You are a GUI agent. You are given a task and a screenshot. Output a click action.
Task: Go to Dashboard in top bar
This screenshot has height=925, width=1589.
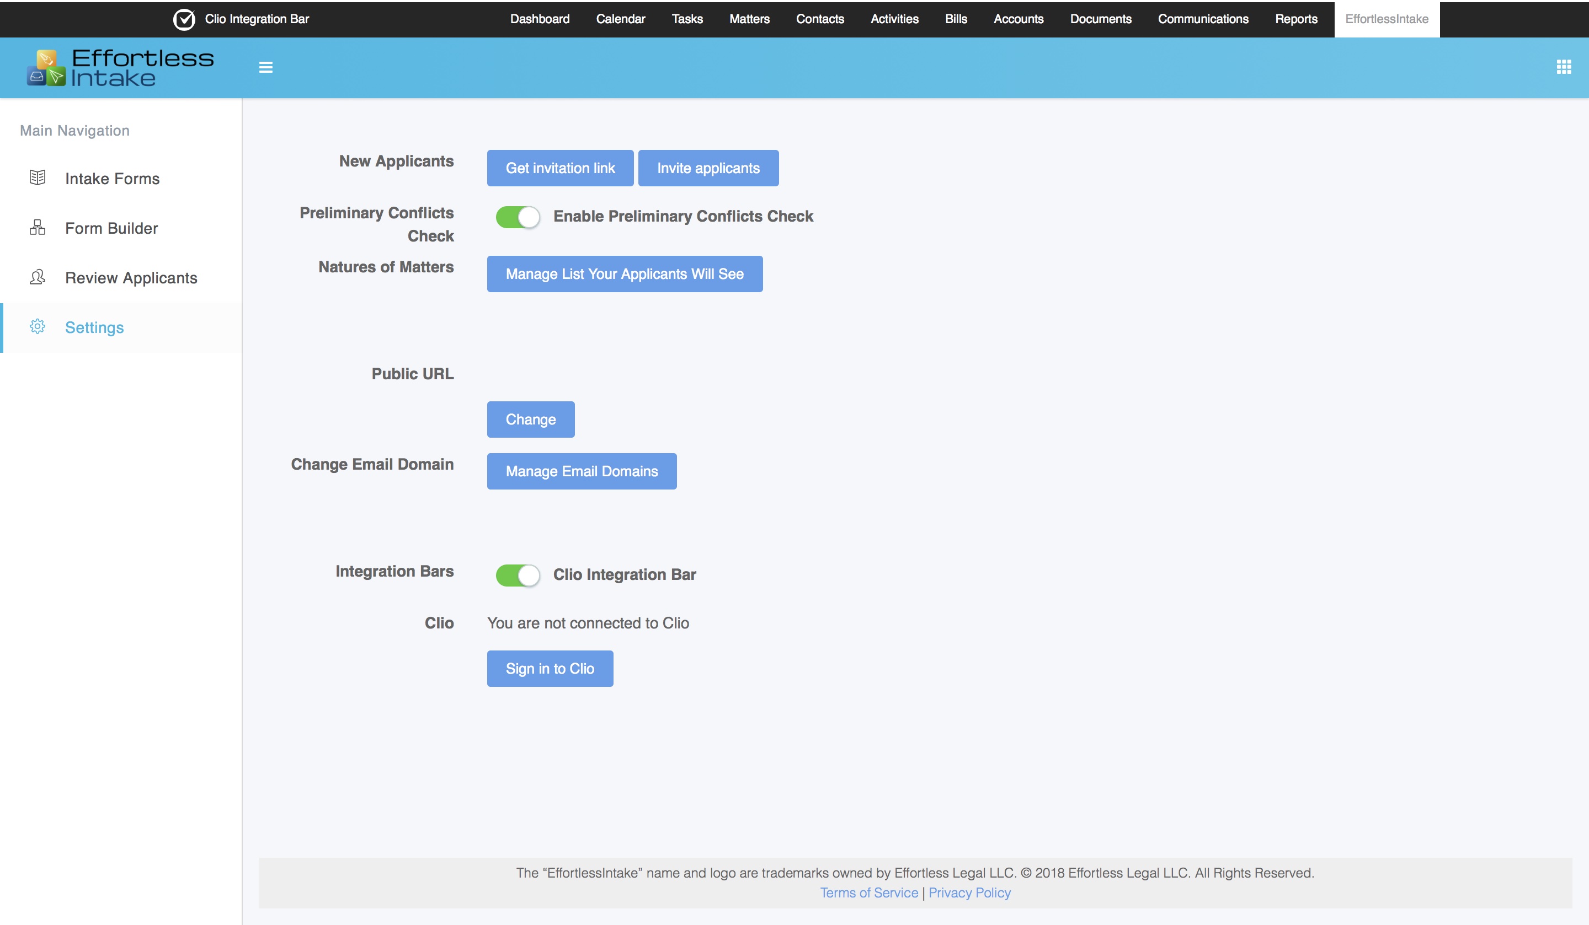tap(539, 19)
